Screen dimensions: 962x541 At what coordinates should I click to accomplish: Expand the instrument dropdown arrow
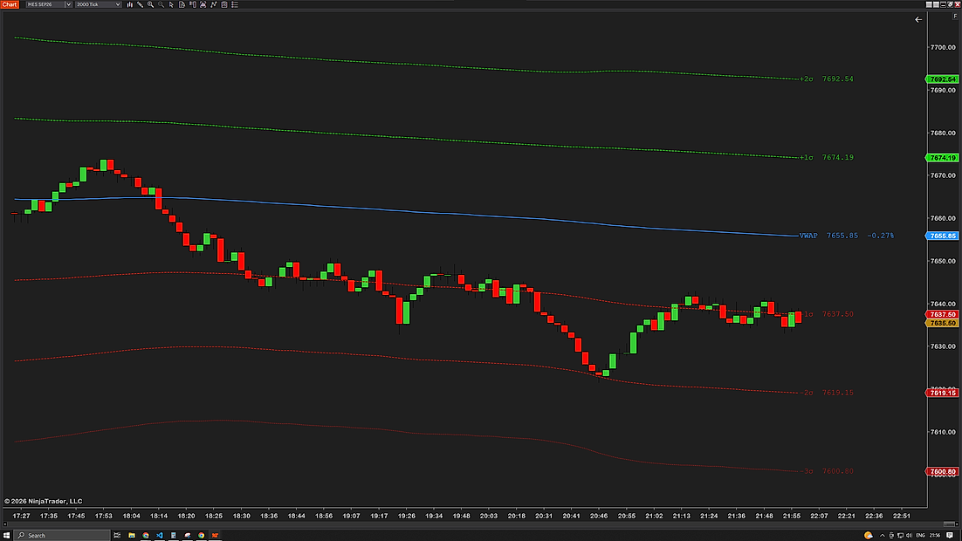tap(68, 4)
